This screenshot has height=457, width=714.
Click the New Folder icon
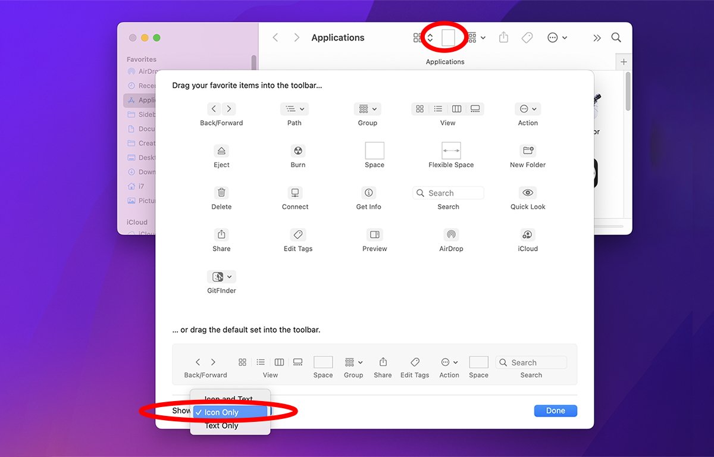[527, 151]
